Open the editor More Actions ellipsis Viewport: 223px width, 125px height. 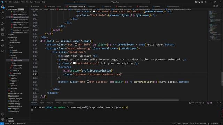point(221,6)
